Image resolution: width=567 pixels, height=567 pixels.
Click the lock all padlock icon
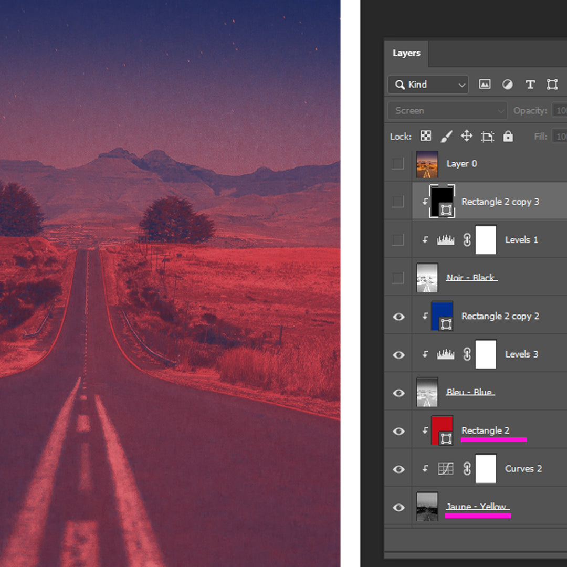508,136
